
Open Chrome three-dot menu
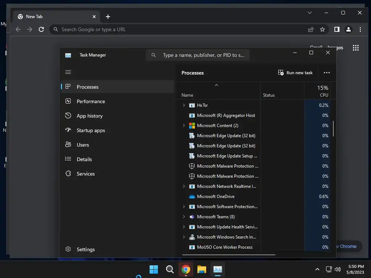click(x=360, y=29)
